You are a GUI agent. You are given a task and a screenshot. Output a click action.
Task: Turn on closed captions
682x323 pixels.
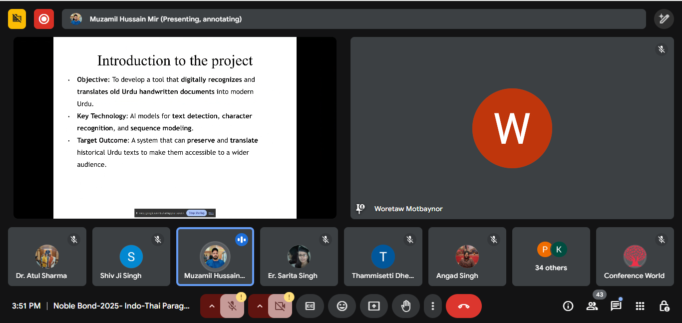click(310, 306)
